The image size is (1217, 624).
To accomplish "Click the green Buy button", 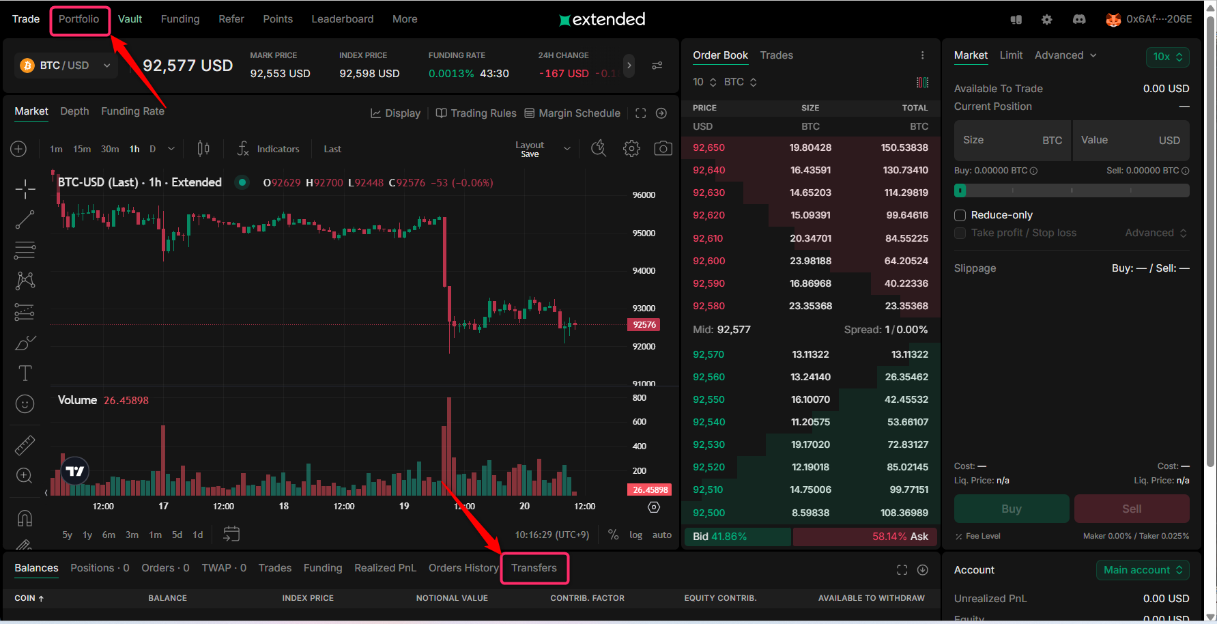I will tap(1011, 509).
